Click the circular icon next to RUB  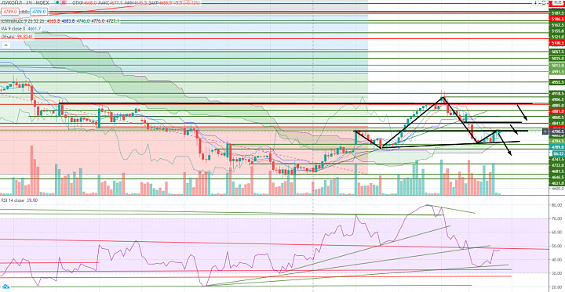542,2
